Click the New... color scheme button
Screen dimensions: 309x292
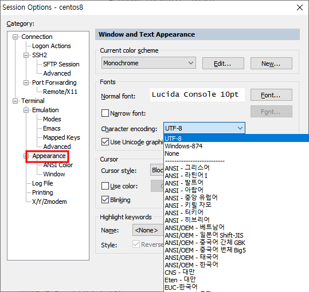click(271, 64)
